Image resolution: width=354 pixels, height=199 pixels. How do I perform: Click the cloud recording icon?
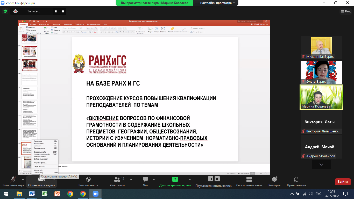pos(15,11)
